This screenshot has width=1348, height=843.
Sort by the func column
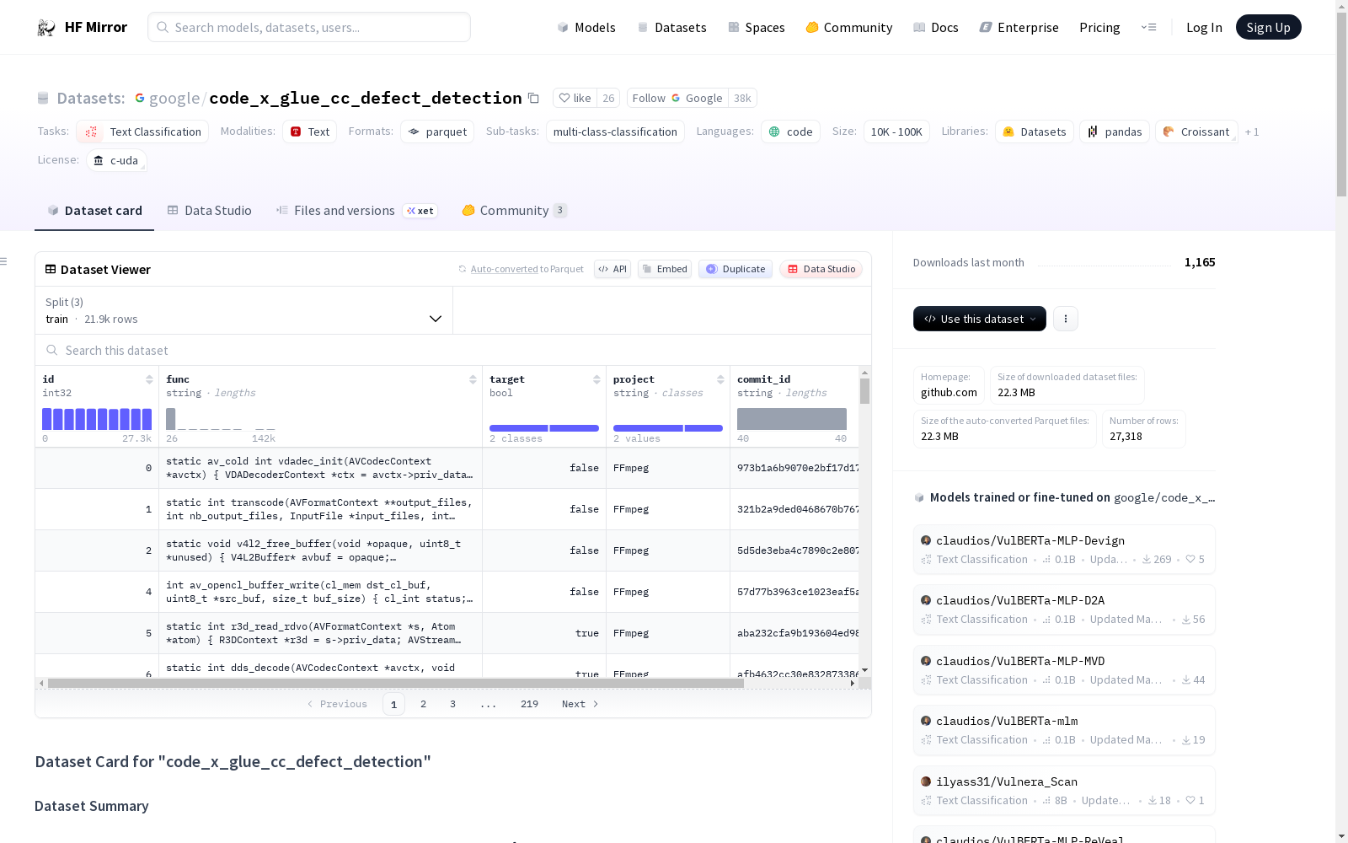pyautogui.click(x=473, y=379)
